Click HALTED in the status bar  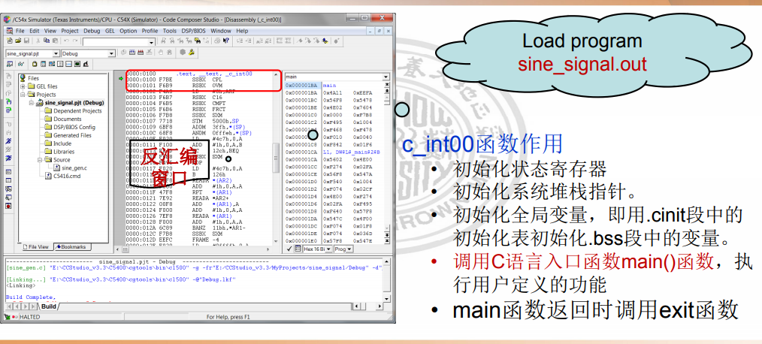pos(30,317)
